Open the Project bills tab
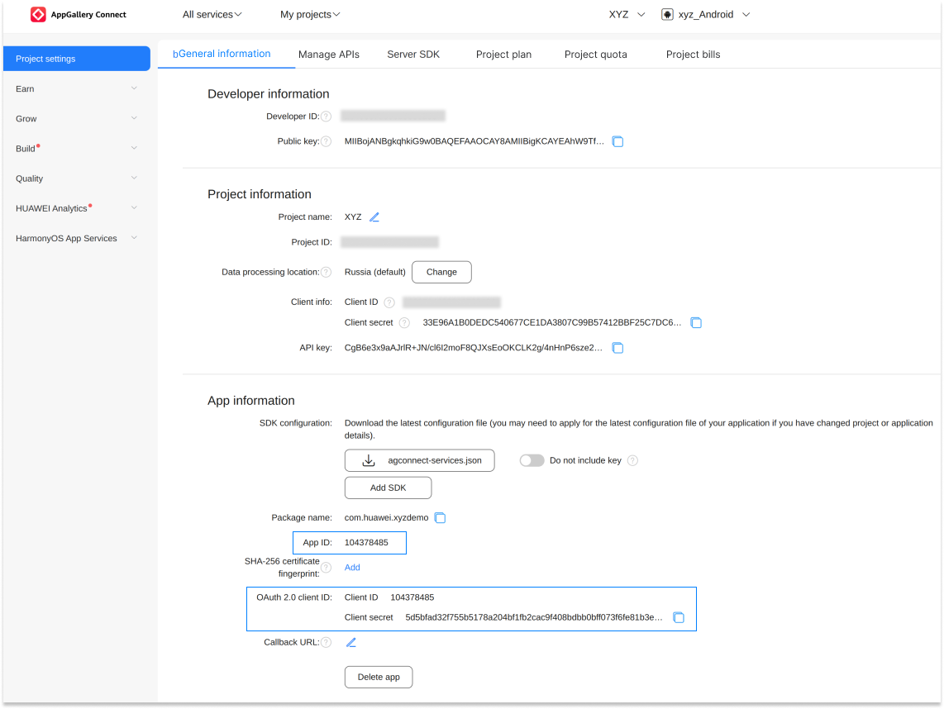Image resolution: width=944 pixels, height=709 pixels. (x=694, y=55)
